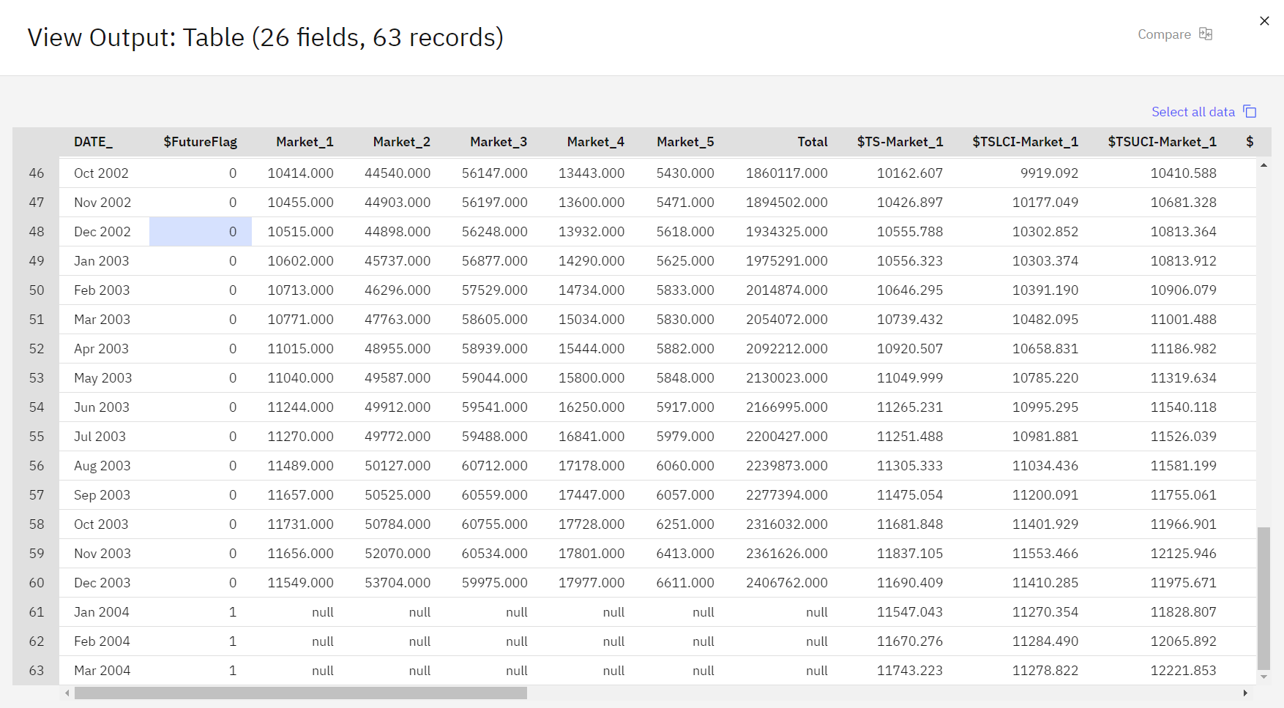Click the Compare icon
The height and width of the screenshot is (708, 1284).
tap(1206, 34)
